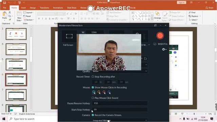Viewport: 217px width, 122px height.
Task: Switch to the Insert tab
Action: tap(23, 8)
